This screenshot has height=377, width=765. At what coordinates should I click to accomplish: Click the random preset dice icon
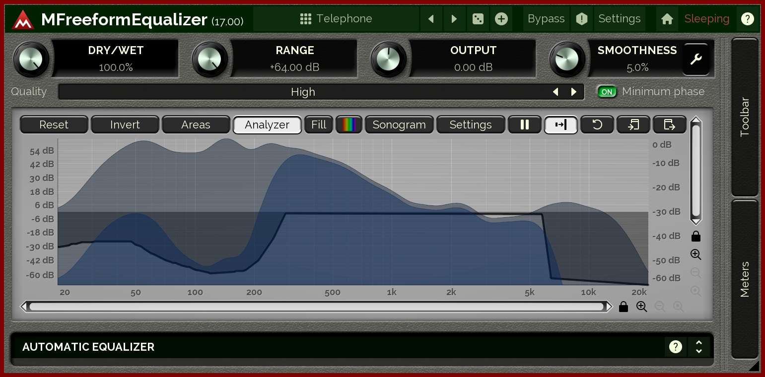pos(478,19)
